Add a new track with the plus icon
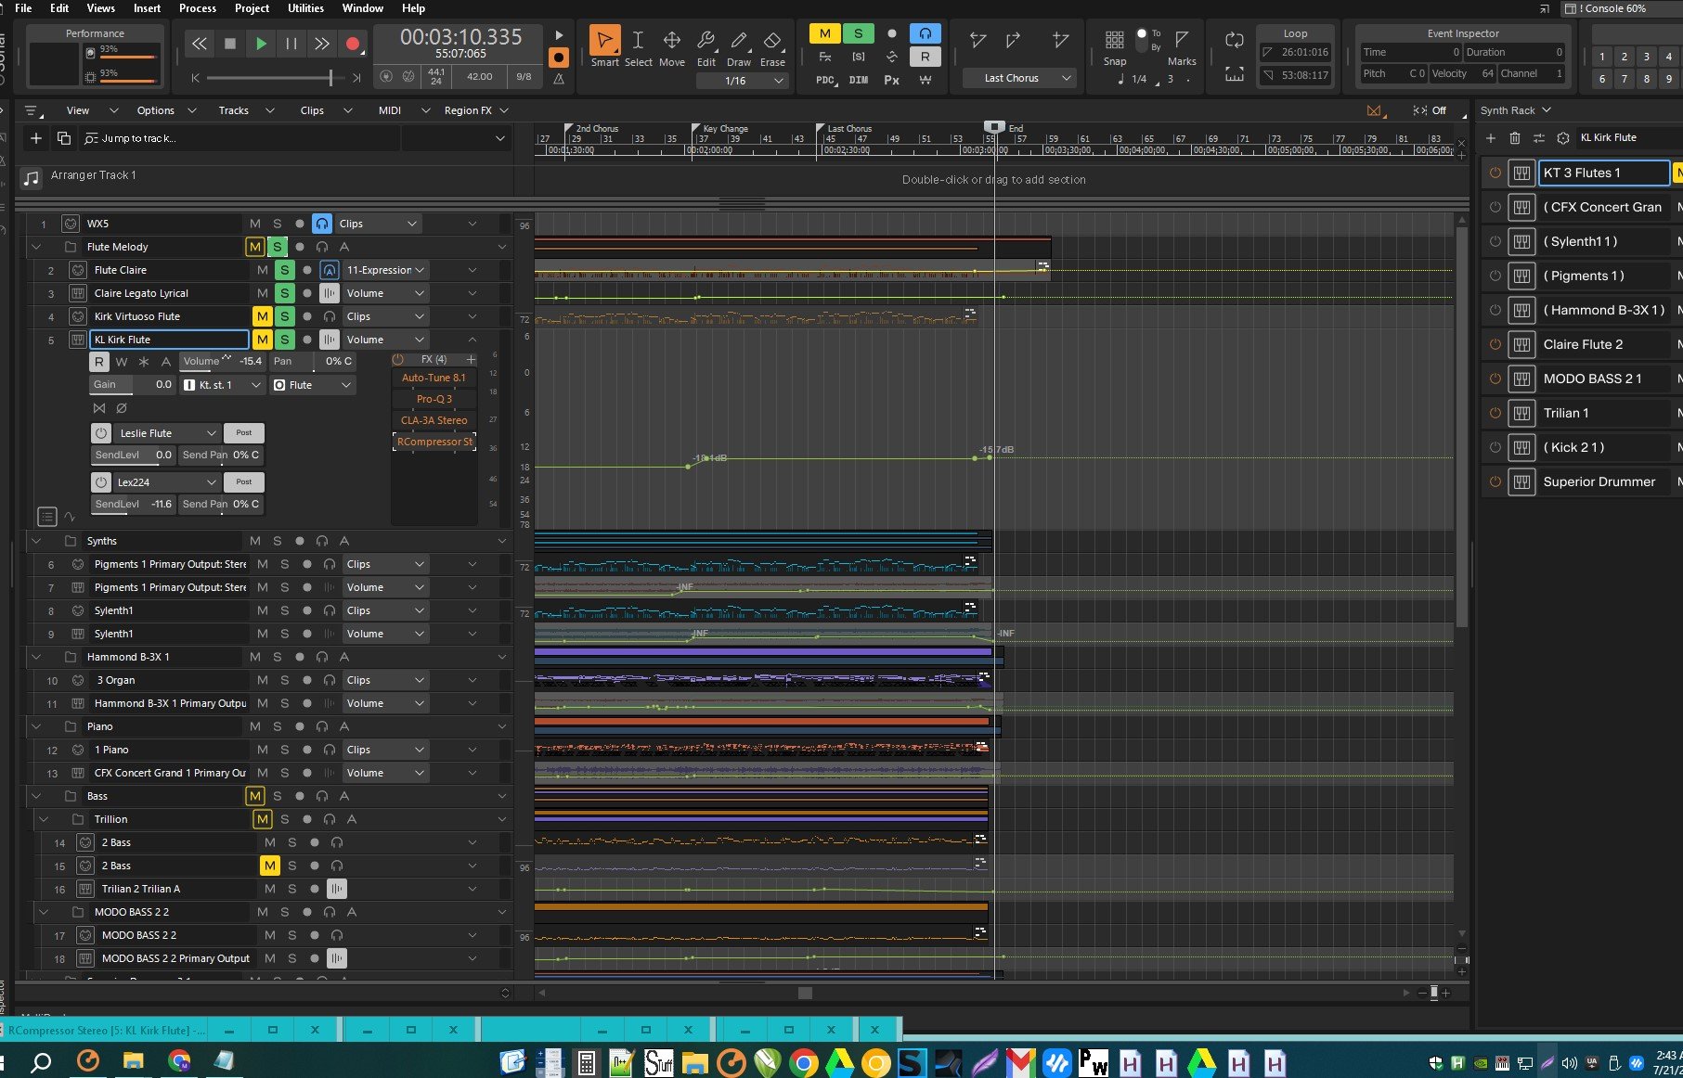The image size is (1683, 1078). (36, 138)
